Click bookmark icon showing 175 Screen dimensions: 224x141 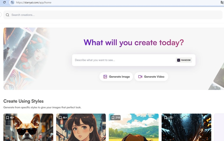[165, 117]
